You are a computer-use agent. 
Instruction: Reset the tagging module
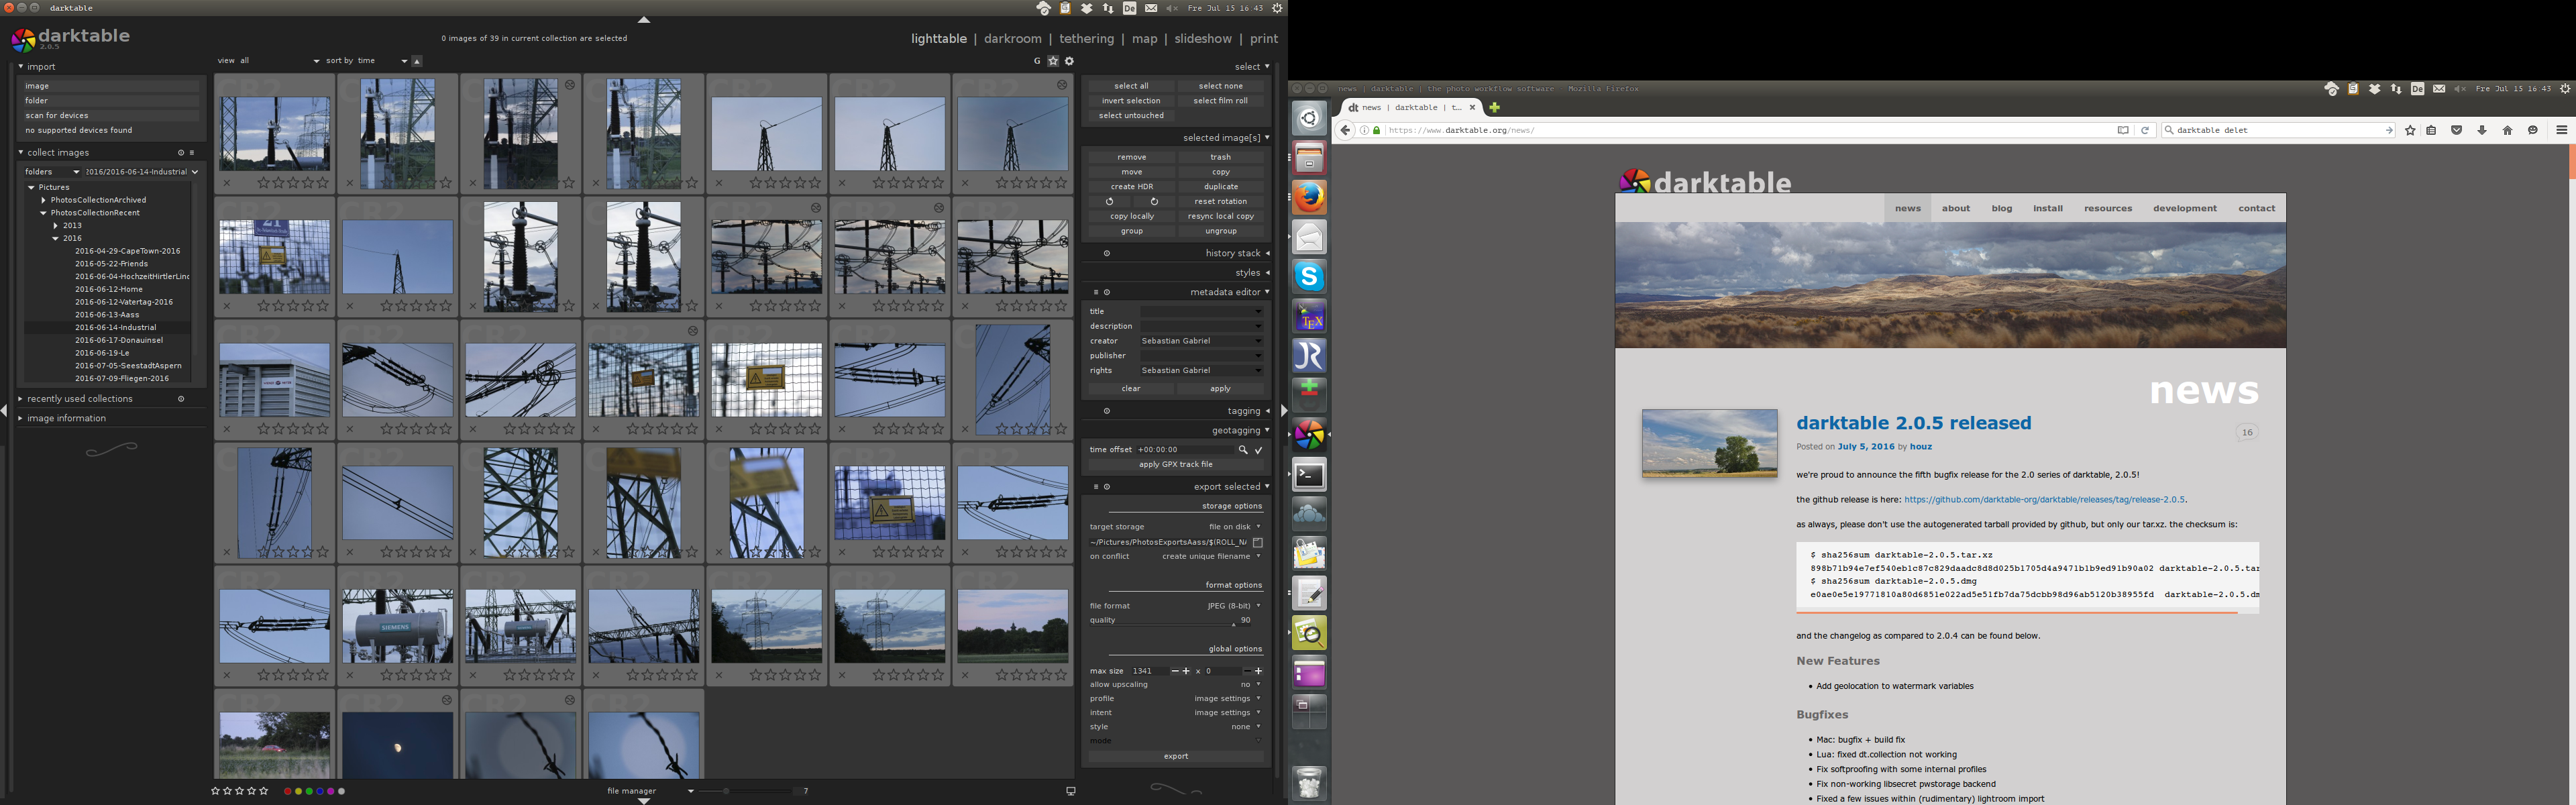click(x=1107, y=411)
